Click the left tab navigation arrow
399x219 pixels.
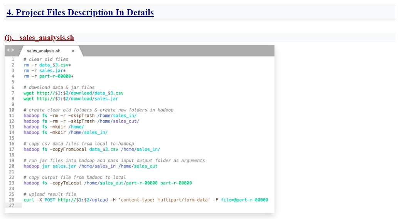(8, 51)
